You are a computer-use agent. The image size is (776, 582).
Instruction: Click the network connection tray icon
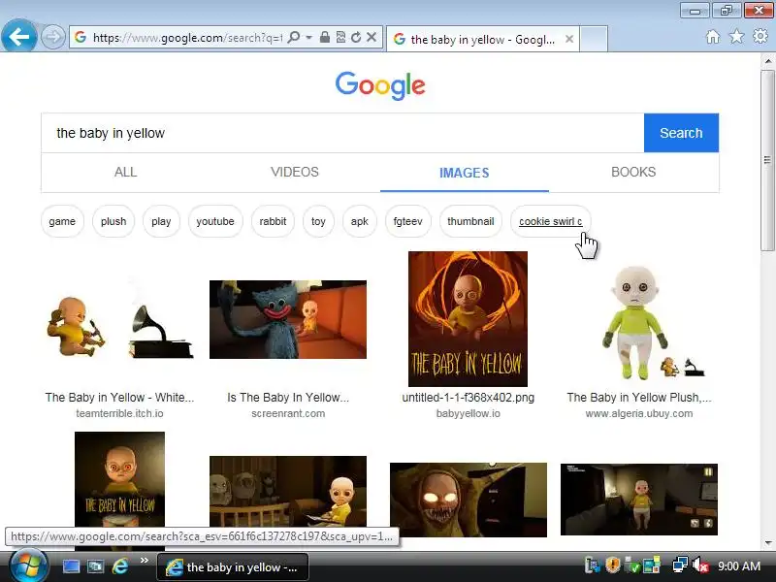680,566
